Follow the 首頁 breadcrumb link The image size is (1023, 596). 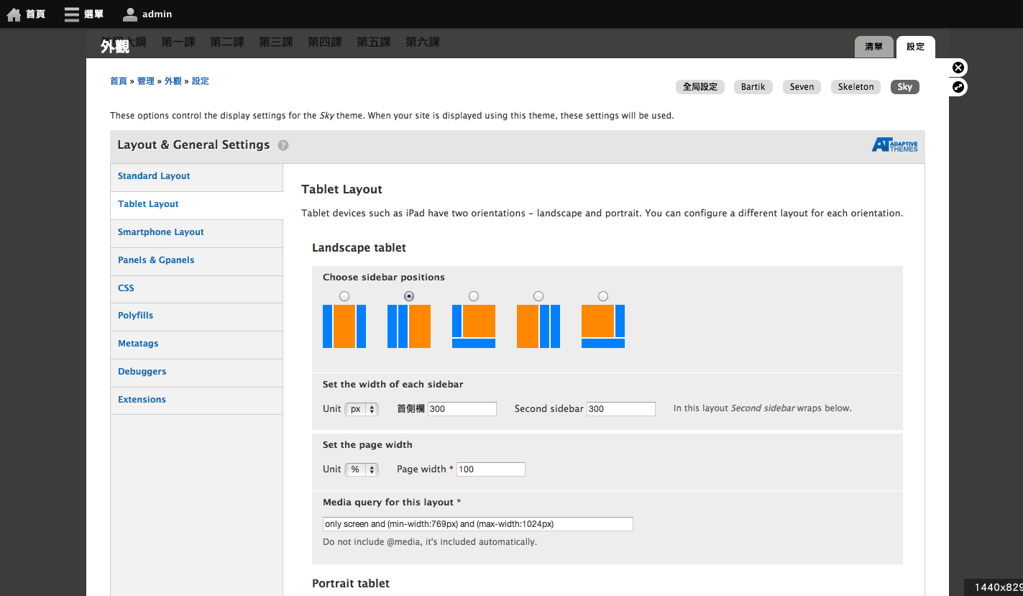pos(119,81)
